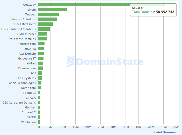Click the 25M axis tick label
The width and height of the screenshot is (182, 135).
tap(101, 127)
